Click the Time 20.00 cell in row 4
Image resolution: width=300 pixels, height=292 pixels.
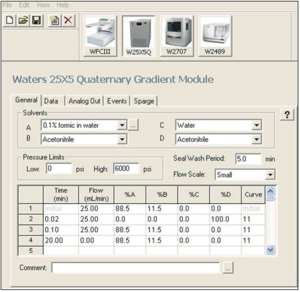[61, 240]
